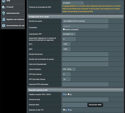Click the Registro del sistema icon
This screenshot has height=113, width=125.
pyautogui.click(x=3, y=19)
